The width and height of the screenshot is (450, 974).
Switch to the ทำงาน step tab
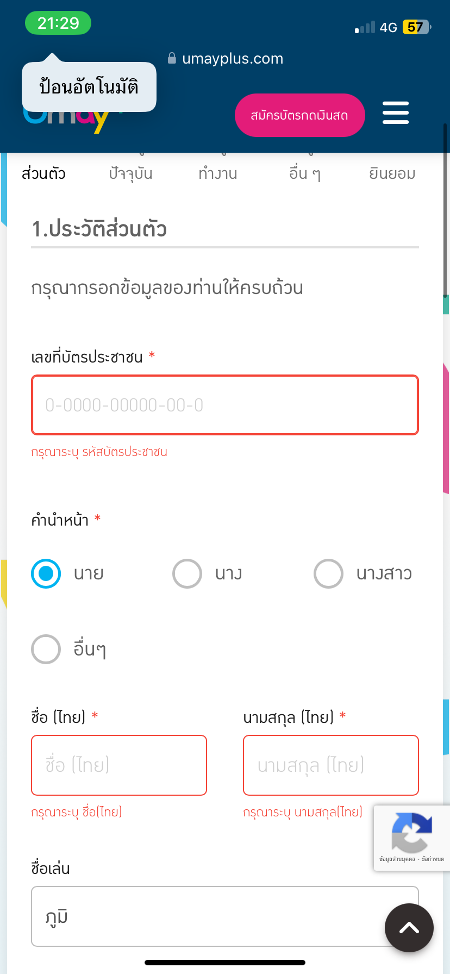[218, 173]
